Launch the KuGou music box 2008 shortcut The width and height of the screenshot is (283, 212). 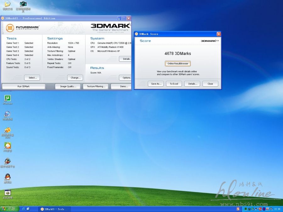[x=8, y=130]
